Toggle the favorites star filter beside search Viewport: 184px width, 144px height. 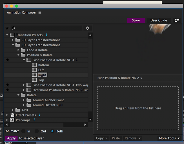click(7, 28)
